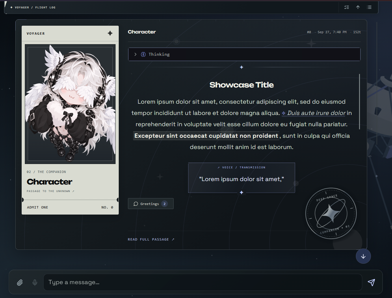Screen dimensions: 392x298
Task: Click the timestamp Sep 27, 7:40 PM
Action: (332, 32)
